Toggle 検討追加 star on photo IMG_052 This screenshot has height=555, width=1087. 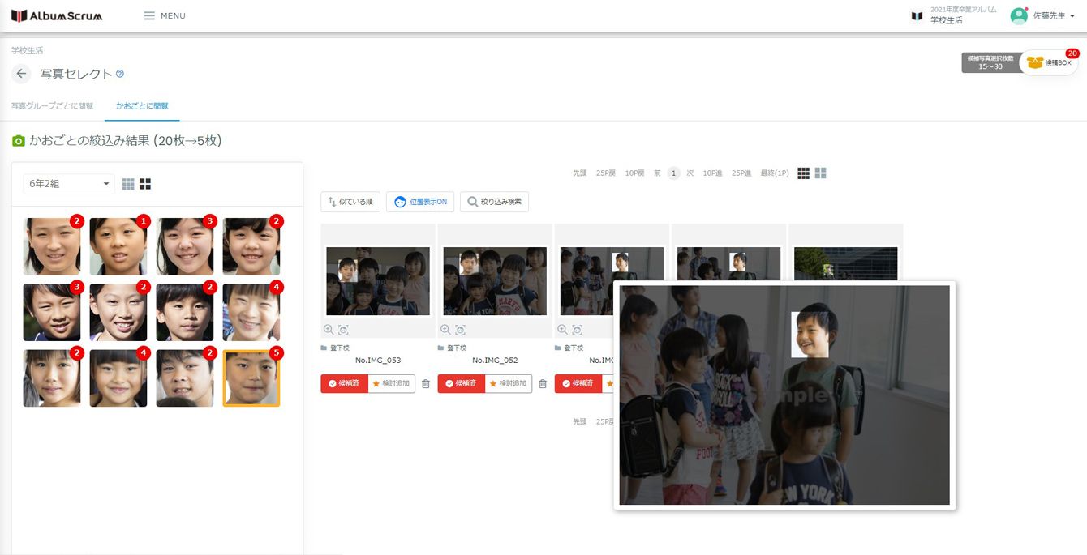[x=508, y=384]
